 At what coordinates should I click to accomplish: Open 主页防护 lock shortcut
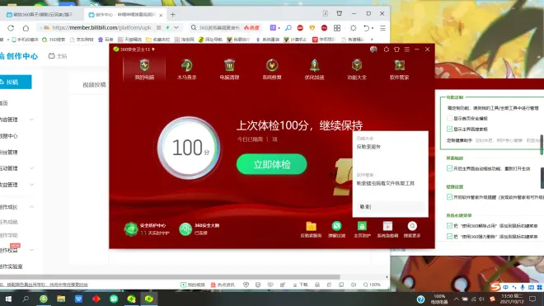362,229
